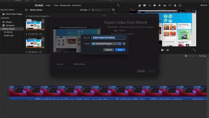
Task: Click the Save As filename field
Action: tap(108, 38)
